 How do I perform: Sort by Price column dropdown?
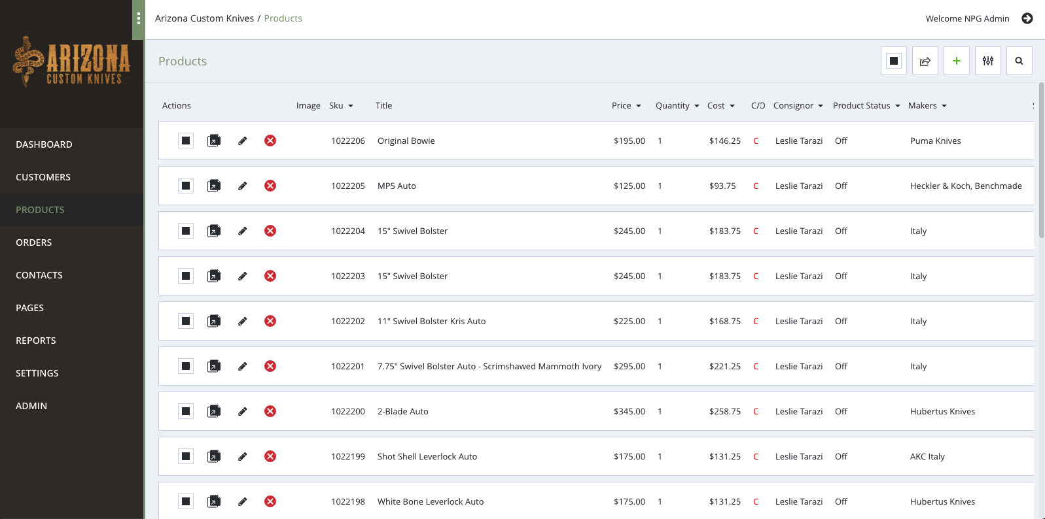tap(626, 105)
